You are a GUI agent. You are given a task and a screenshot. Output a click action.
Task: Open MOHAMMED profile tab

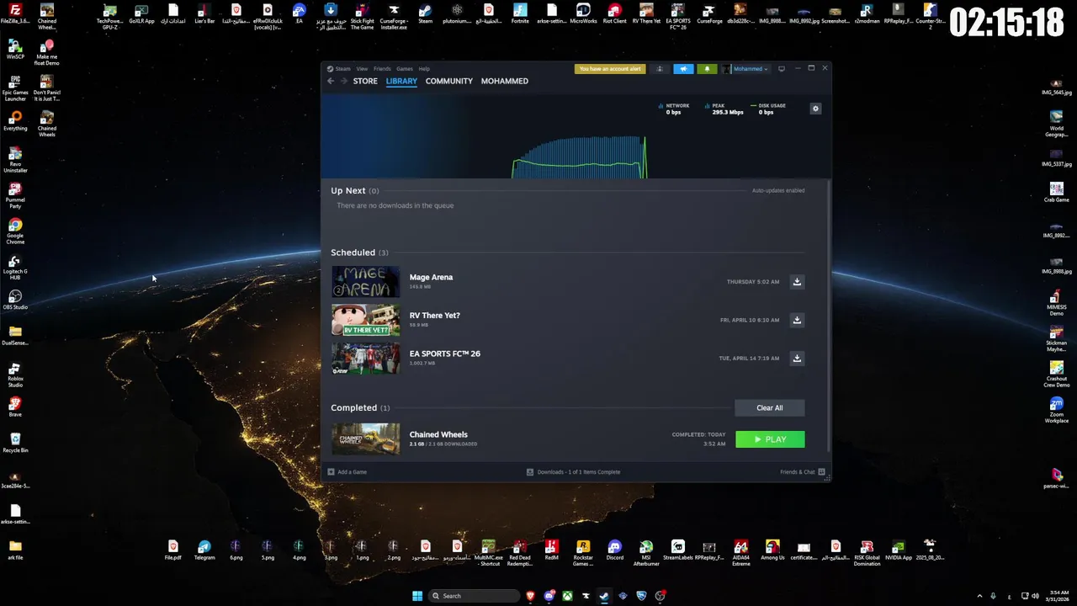[505, 81]
